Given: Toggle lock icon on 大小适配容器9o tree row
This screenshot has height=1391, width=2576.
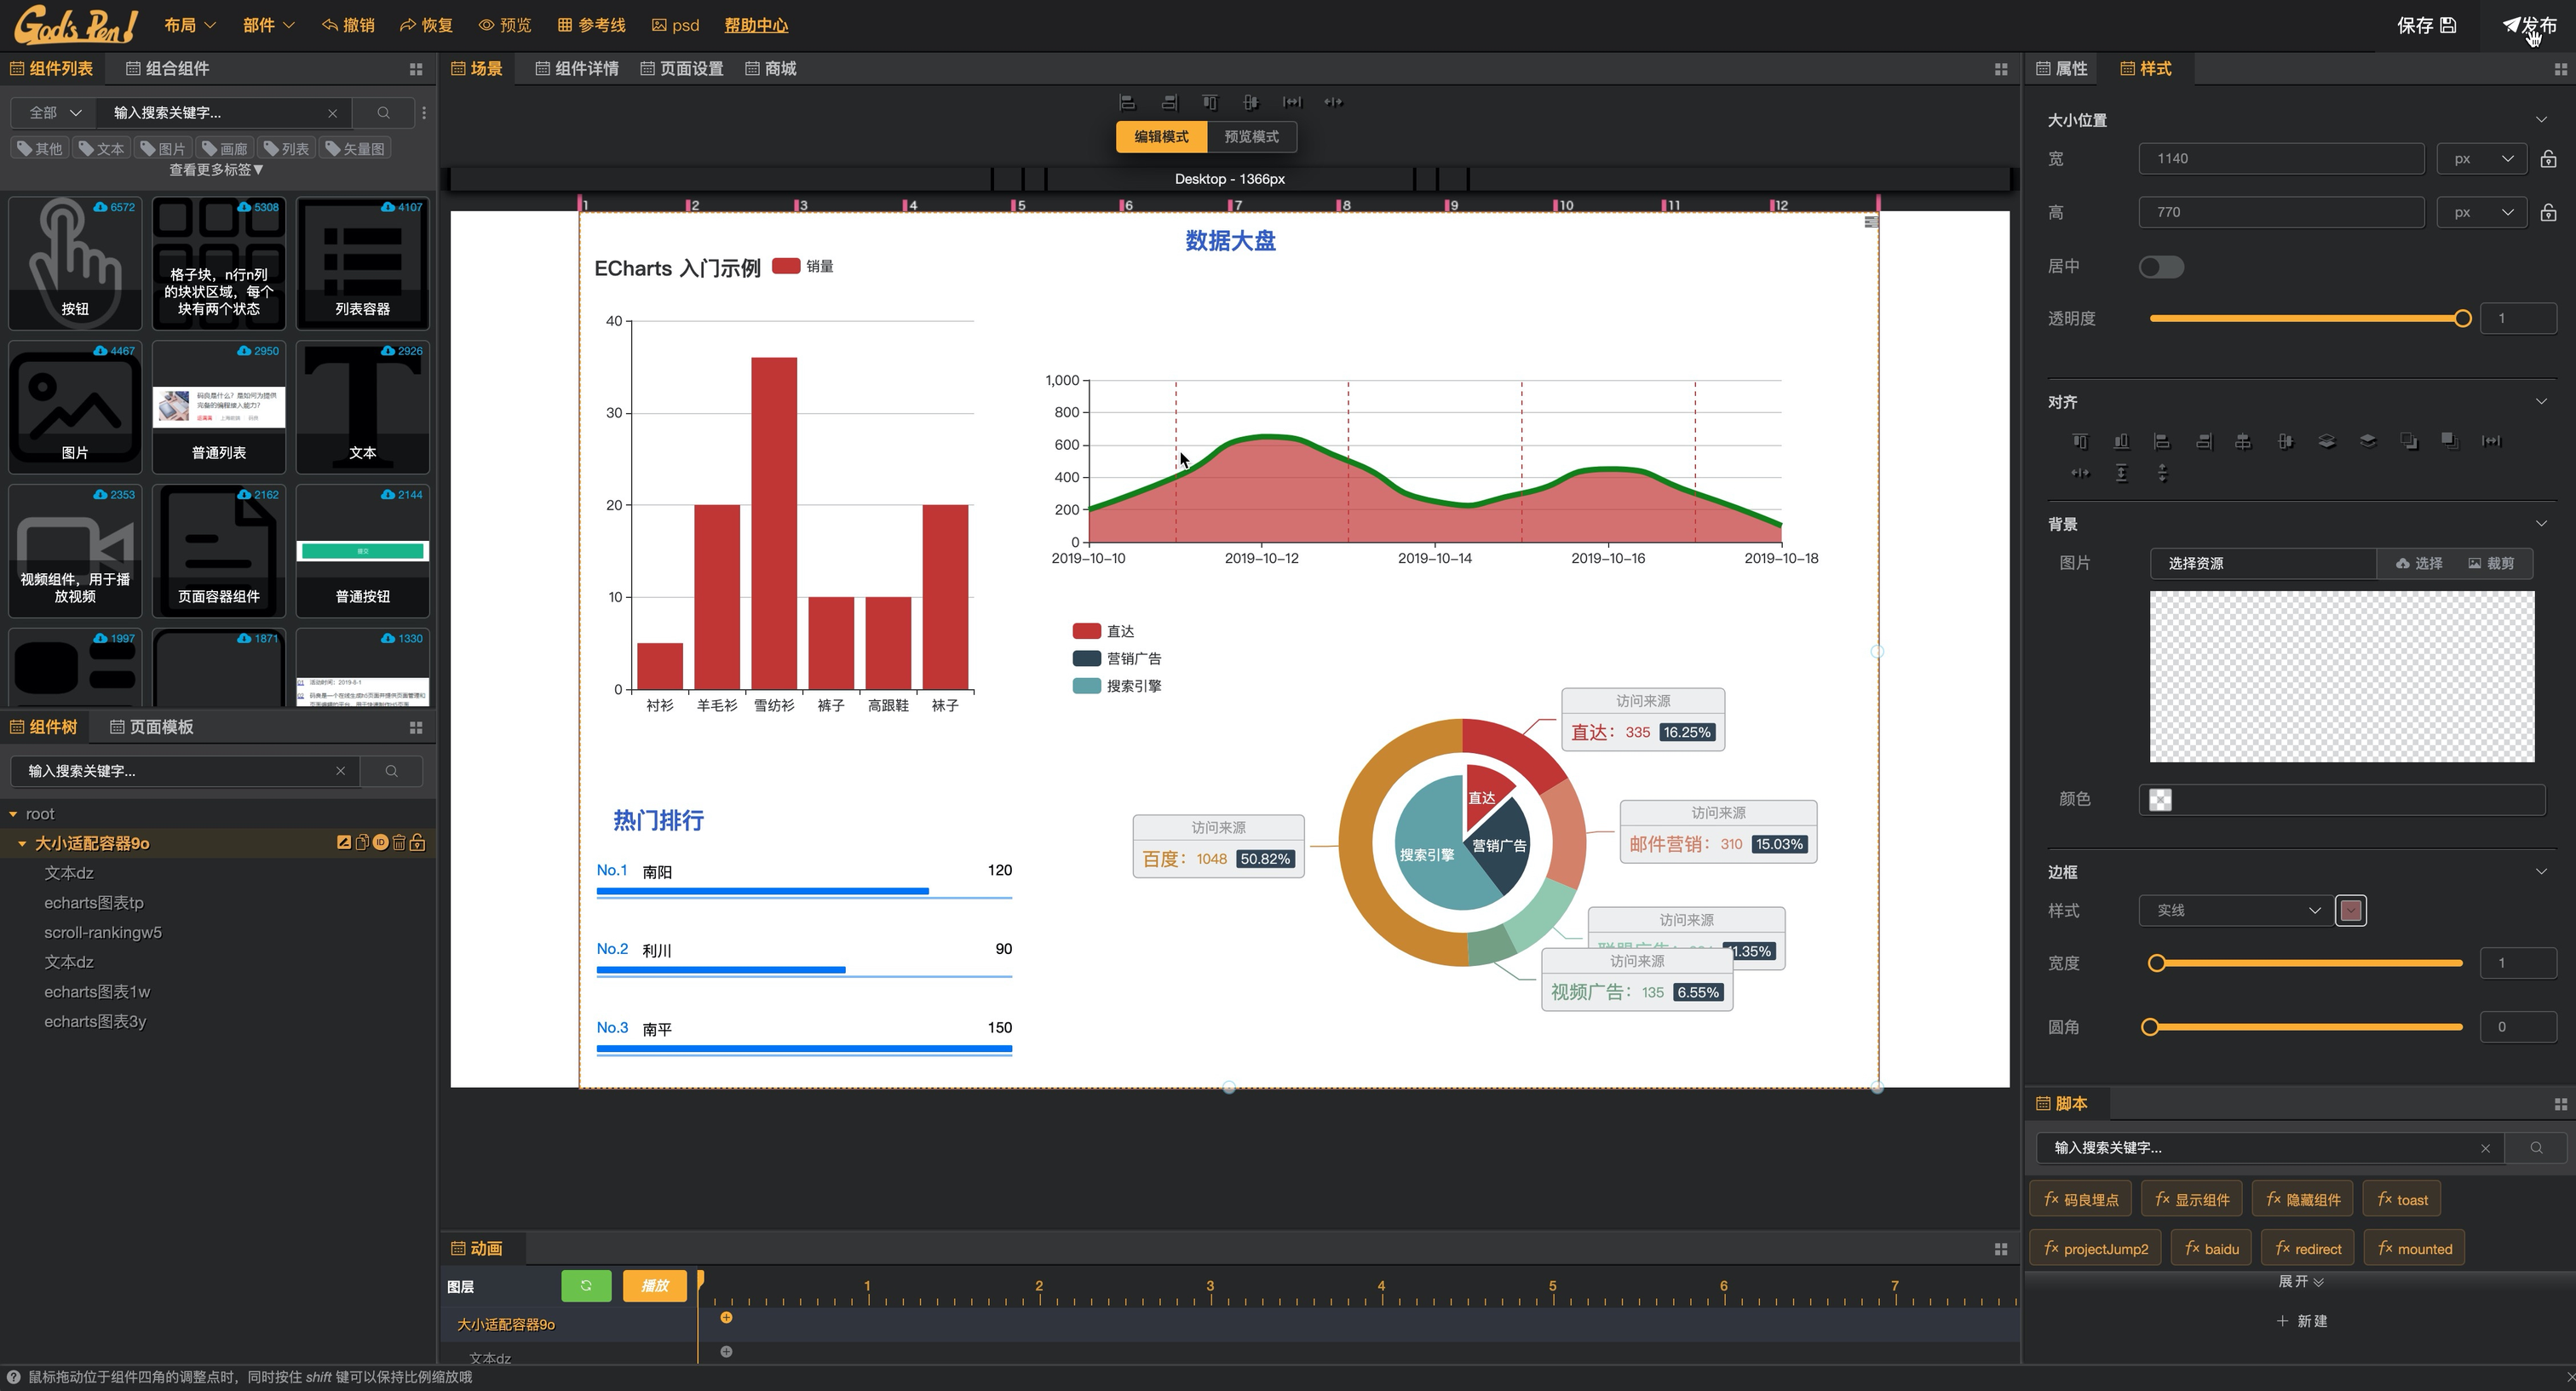Looking at the screenshot, I should [418, 843].
